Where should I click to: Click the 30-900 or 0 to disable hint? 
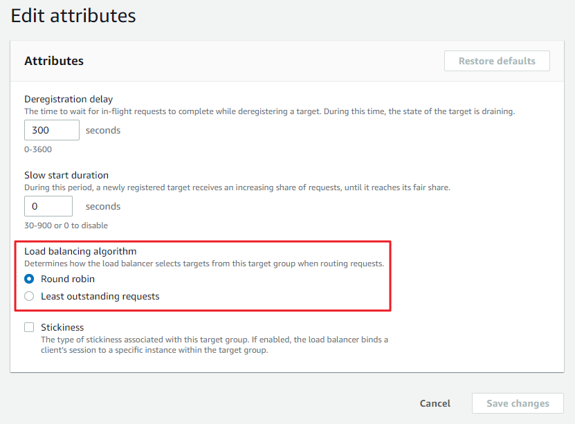[66, 225]
